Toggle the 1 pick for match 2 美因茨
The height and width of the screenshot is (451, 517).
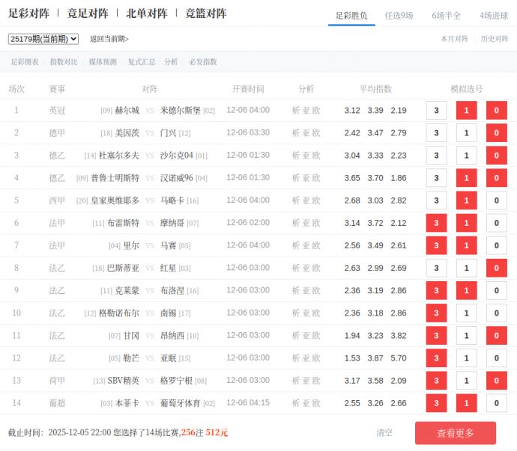466,133
